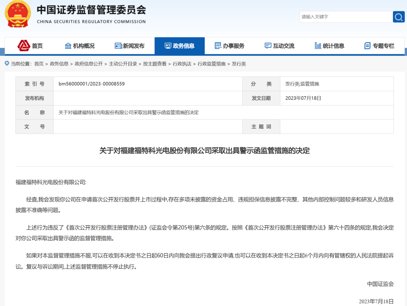The height and width of the screenshot is (306, 407).
Task: Click the red home icon in navigation
Action: click(x=24, y=46)
